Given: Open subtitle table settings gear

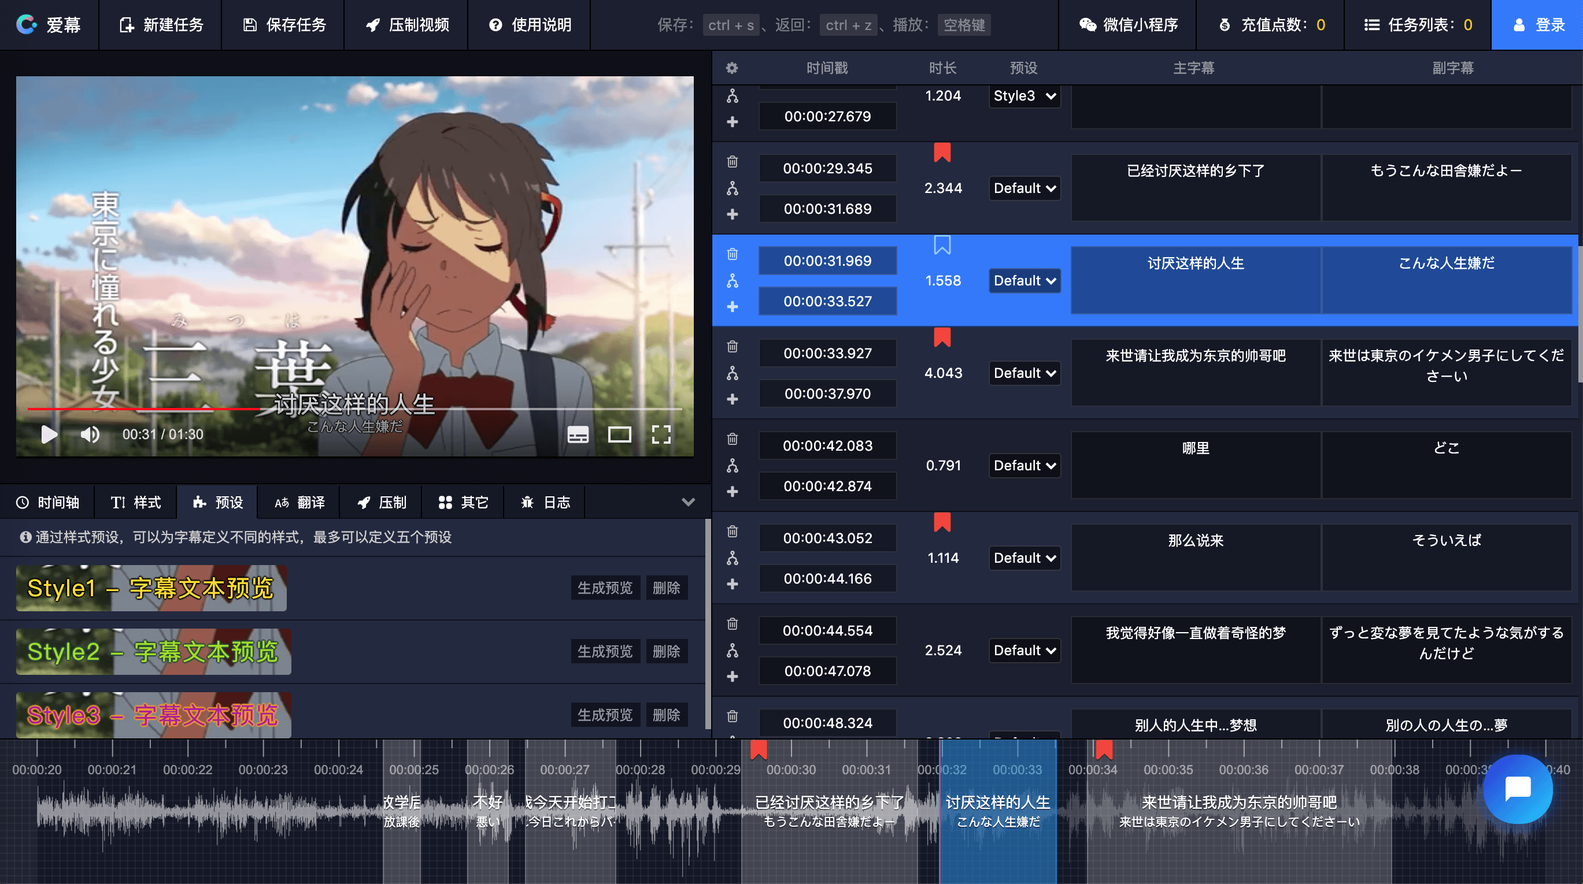Looking at the screenshot, I should coord(732,68).
